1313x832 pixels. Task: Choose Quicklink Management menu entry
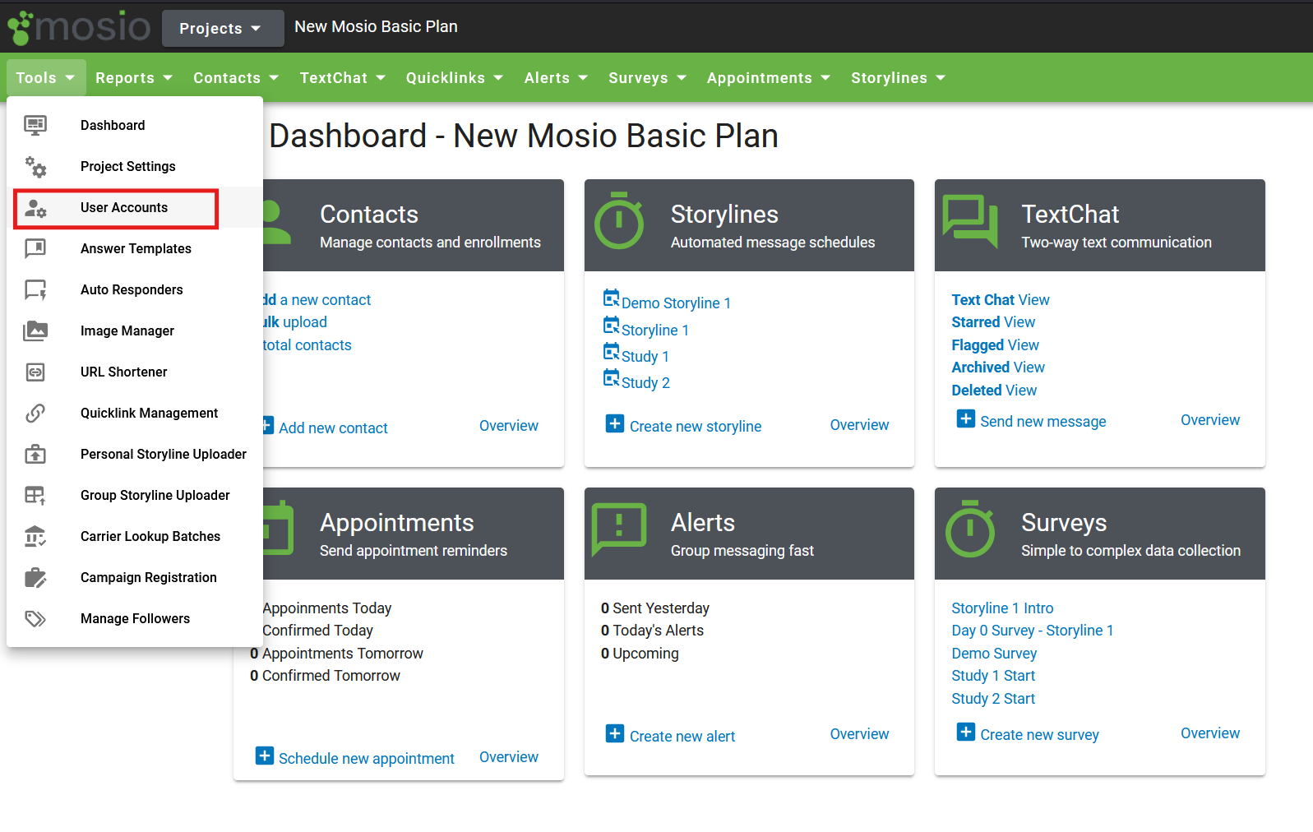click(x=135, y=413)
